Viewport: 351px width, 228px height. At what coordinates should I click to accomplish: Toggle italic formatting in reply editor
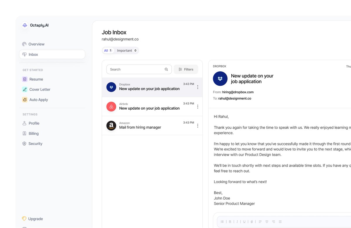click(x=237, y=222)
